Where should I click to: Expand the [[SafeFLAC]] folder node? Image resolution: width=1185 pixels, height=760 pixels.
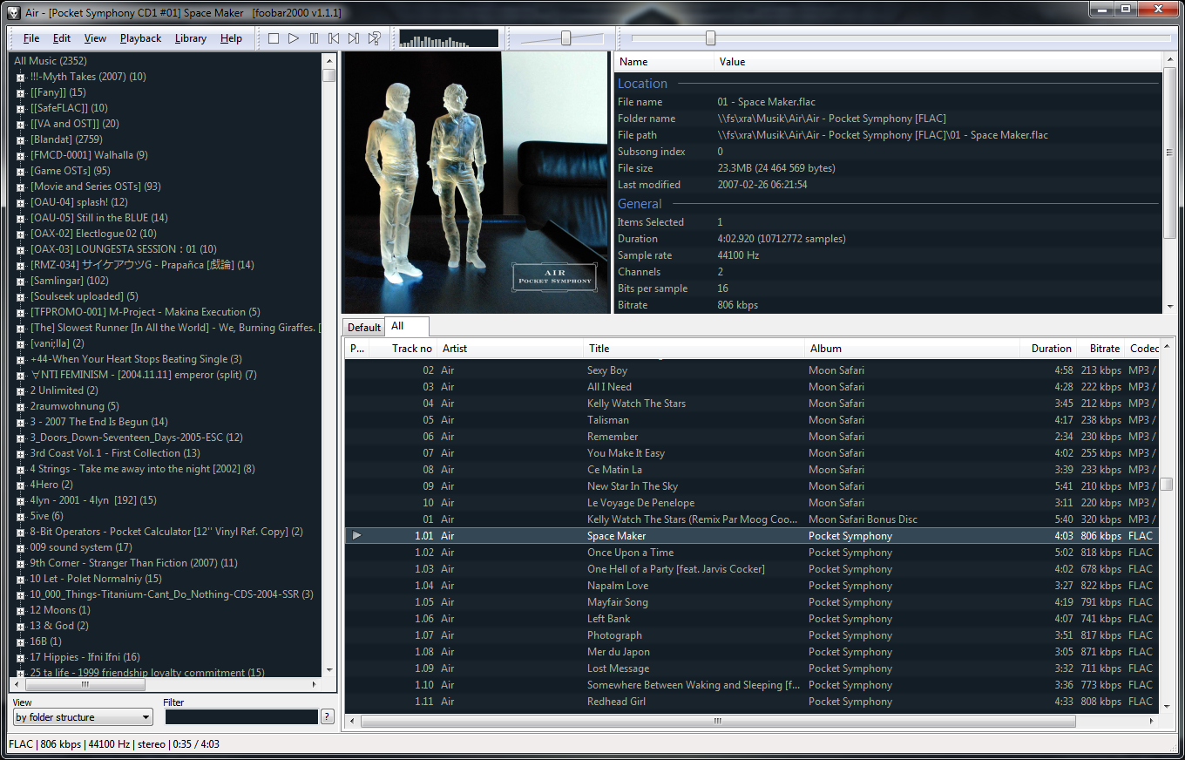tap(21, 108)
